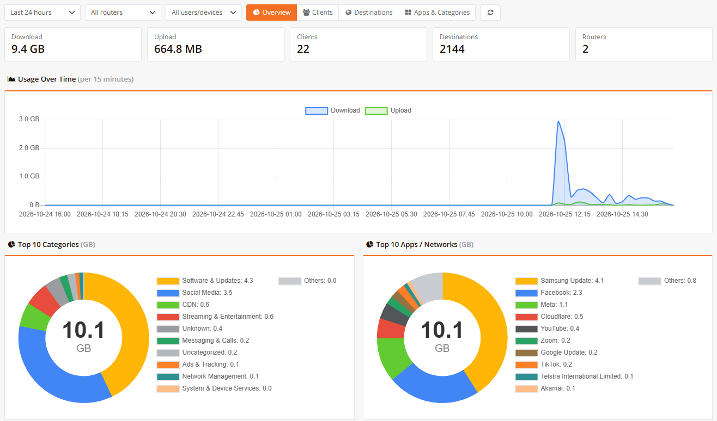
Task: Click the Download 9.4 GB summary card
Action: tap(73, 44)
